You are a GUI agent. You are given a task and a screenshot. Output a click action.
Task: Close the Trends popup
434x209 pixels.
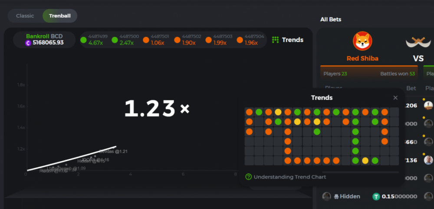395,98
